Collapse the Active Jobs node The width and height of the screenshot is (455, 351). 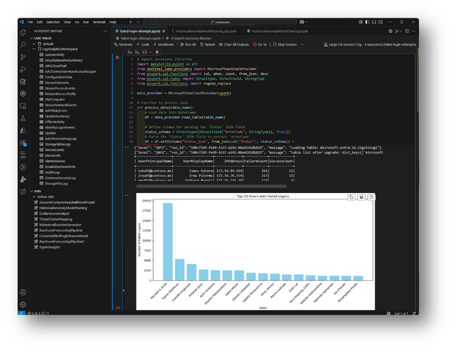tap(34, 196)
